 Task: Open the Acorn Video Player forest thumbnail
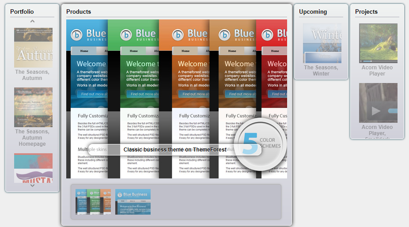click(378, 43)
